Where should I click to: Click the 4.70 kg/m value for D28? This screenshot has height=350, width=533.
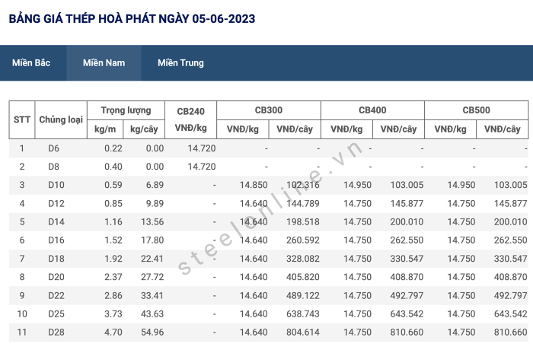click(113, 332)
